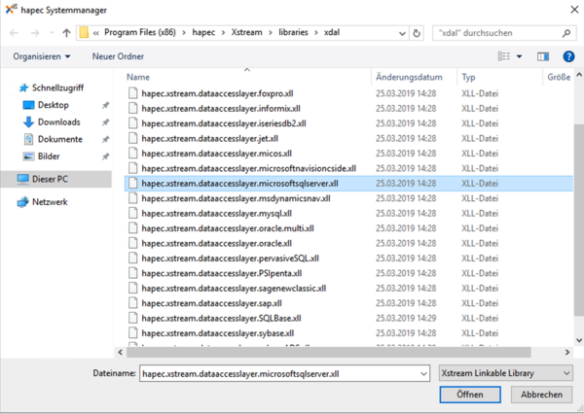Sort by the Größe column header

click(559, 77)
